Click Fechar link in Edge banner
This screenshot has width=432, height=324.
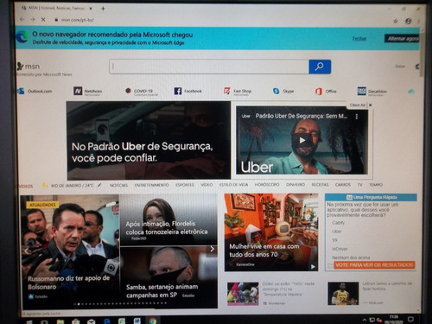tap(359, 38)
